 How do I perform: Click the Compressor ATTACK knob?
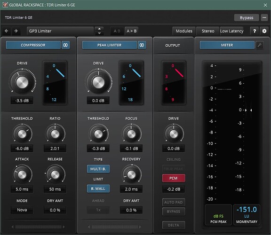22,174
